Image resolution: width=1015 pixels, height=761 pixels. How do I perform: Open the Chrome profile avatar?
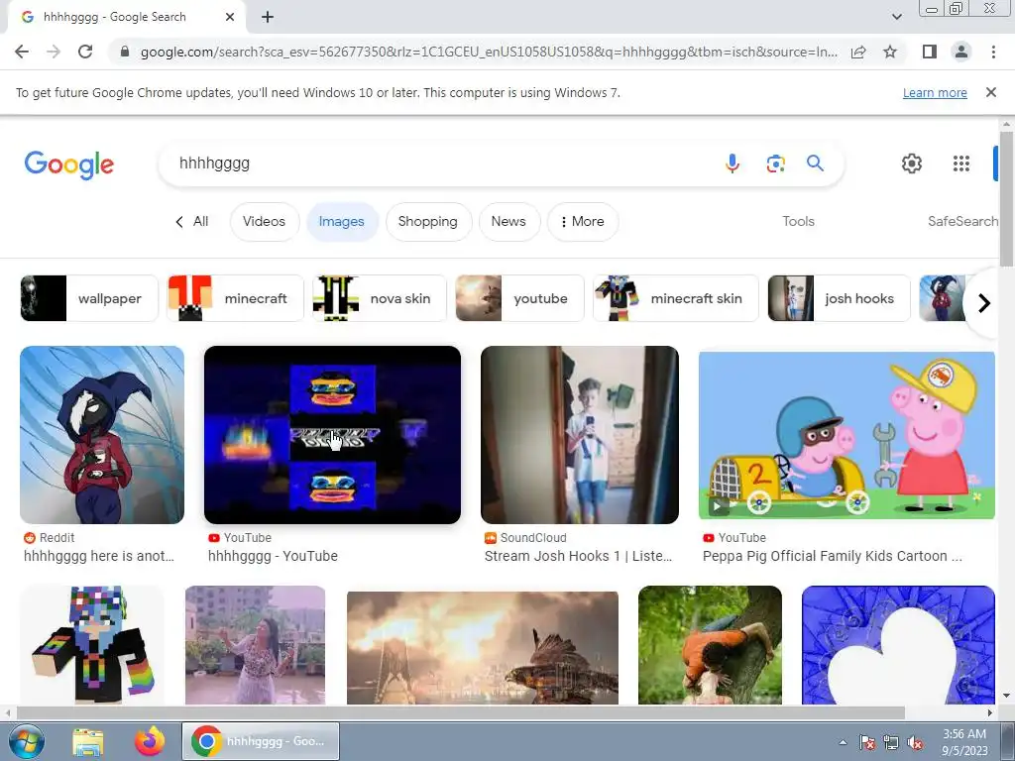pyautogui.click(x=961, y=52)
